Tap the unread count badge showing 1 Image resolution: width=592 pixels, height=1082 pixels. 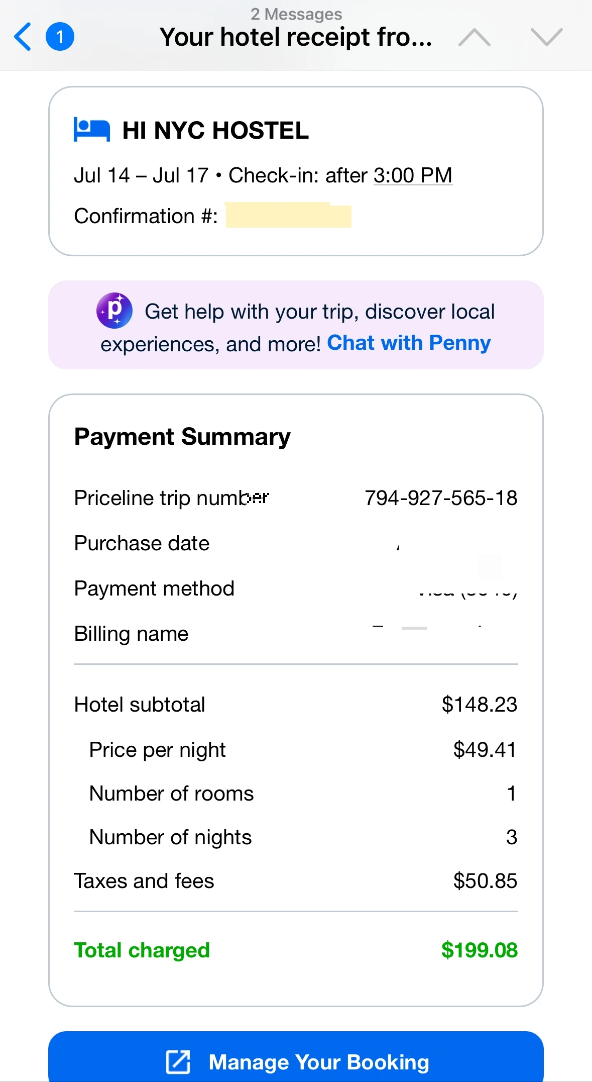(60, 37)
